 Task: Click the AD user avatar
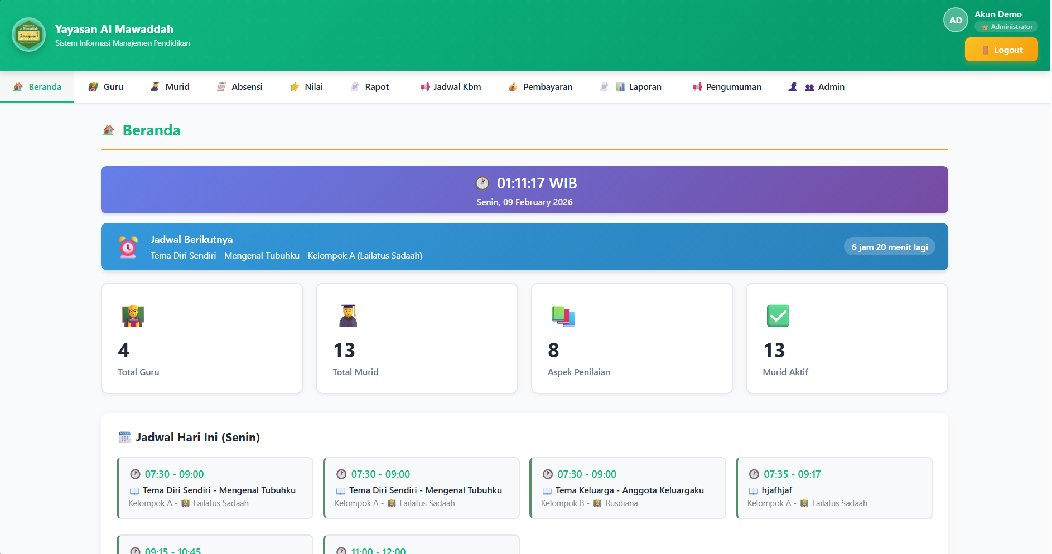(x=956, y=20)
